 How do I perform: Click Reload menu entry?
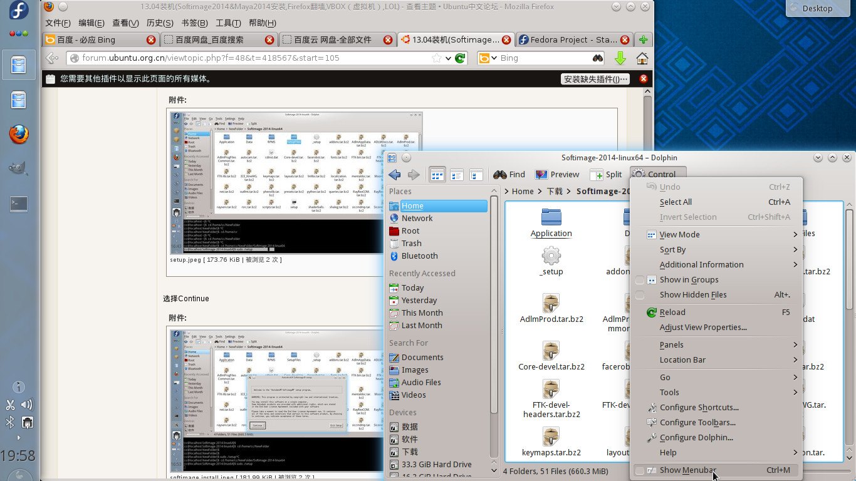tap(717, 312)
